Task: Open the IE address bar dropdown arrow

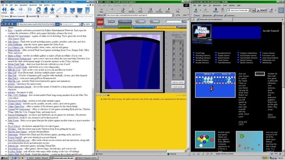Action: tap(173, 15)
